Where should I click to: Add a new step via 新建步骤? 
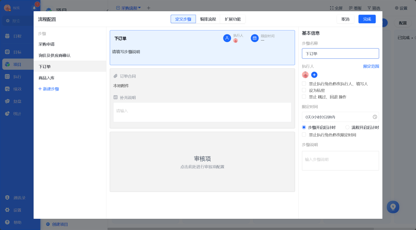point(49,89)
